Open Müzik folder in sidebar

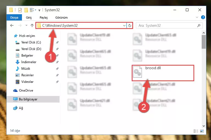[26, 69]
